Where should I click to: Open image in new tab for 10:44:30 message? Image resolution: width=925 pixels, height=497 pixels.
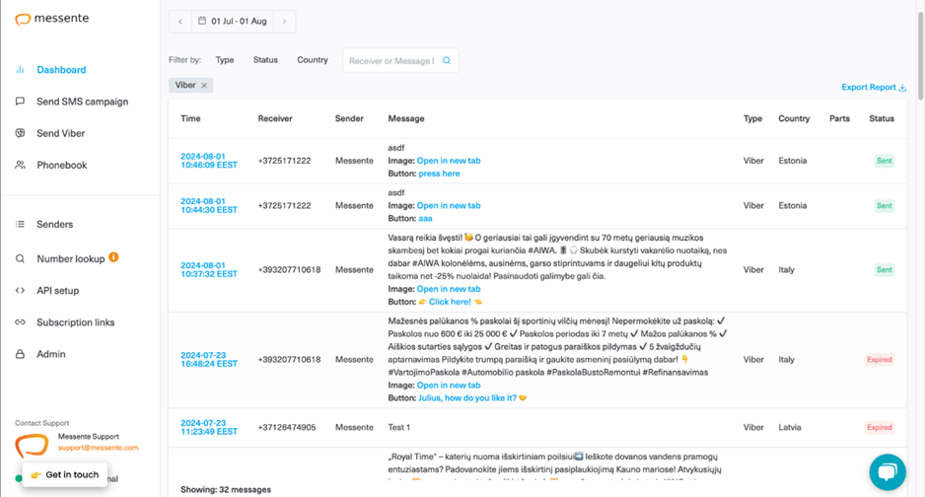tap(449, 205)
